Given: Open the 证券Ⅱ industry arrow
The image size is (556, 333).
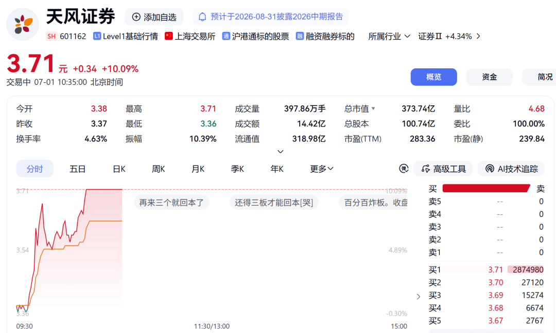Looking at the screenshot, I should coord(478,36).
